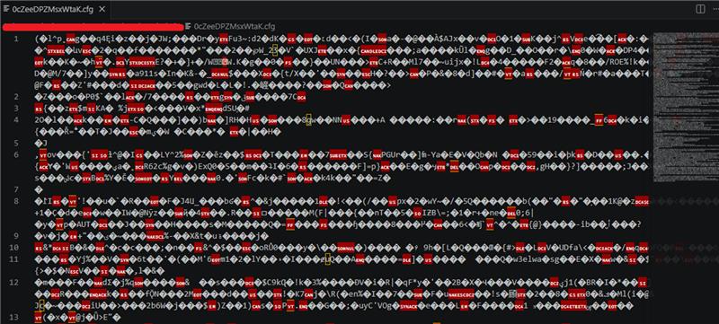This screenshot has width=719, height=324.
Task: Click gutter line number 4
Action: click(16, 120)
